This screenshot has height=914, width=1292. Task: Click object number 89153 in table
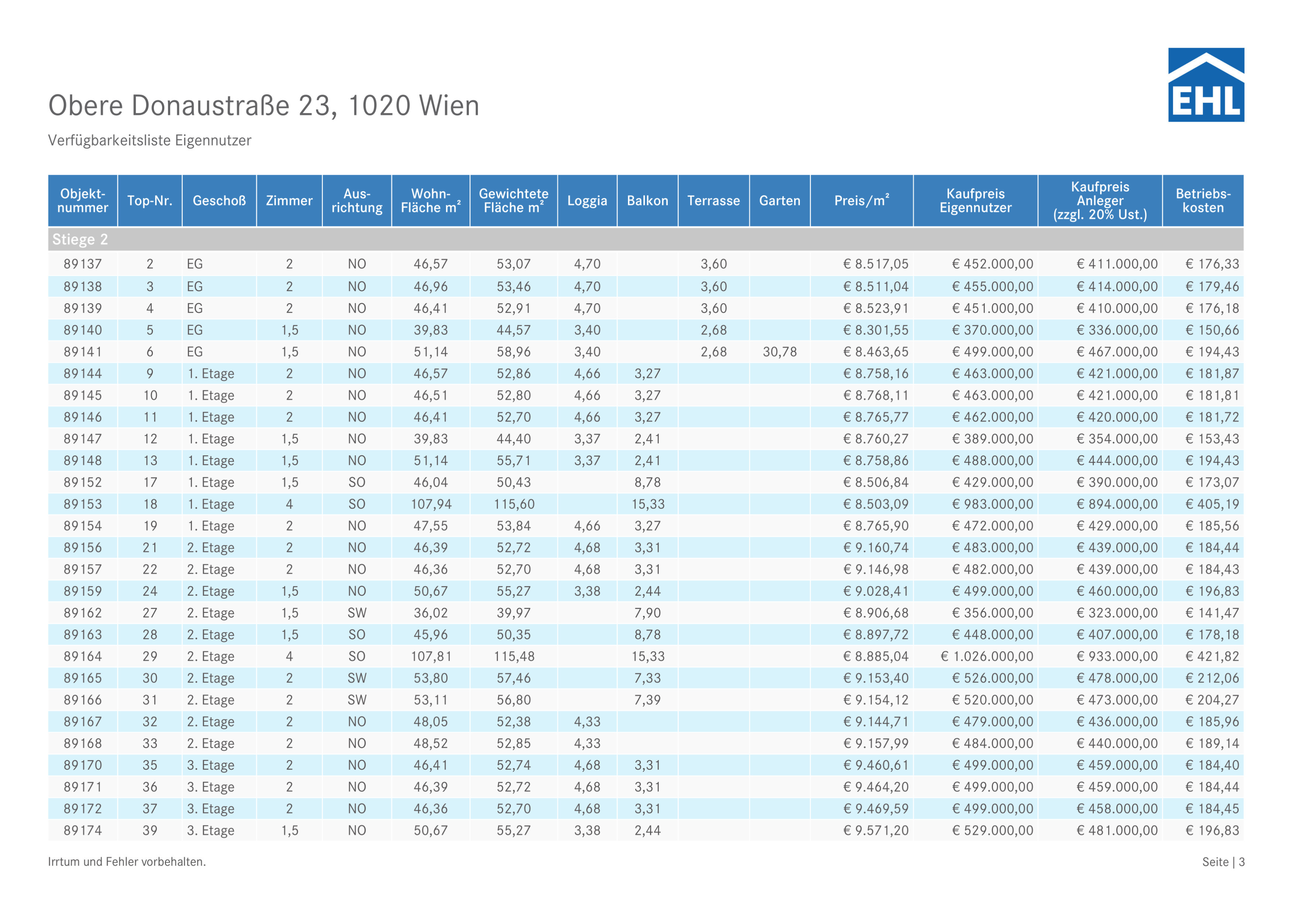click(x=83, y=504)
